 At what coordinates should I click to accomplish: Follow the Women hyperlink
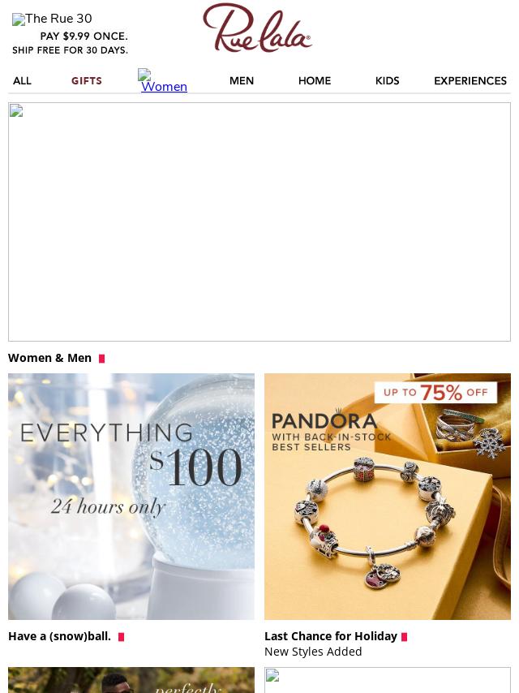165,87
